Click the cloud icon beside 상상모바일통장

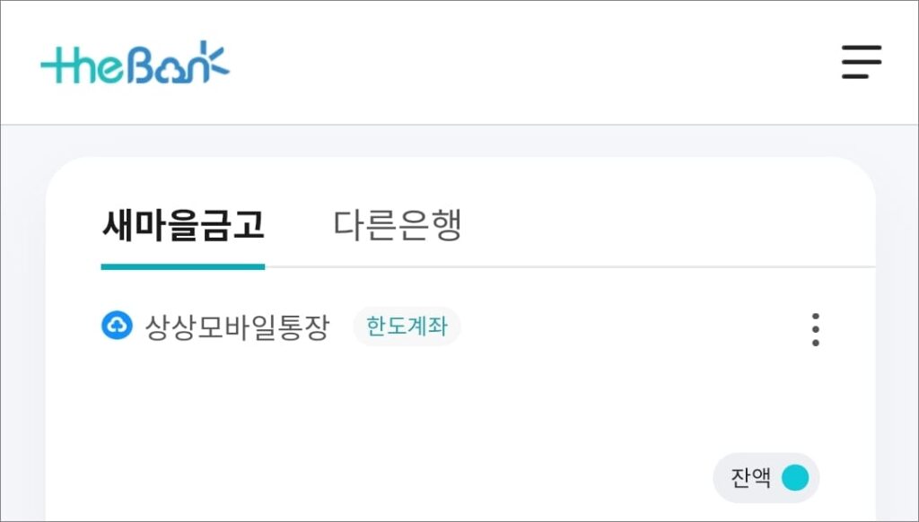pyautogui.click(x=118, y=326)
